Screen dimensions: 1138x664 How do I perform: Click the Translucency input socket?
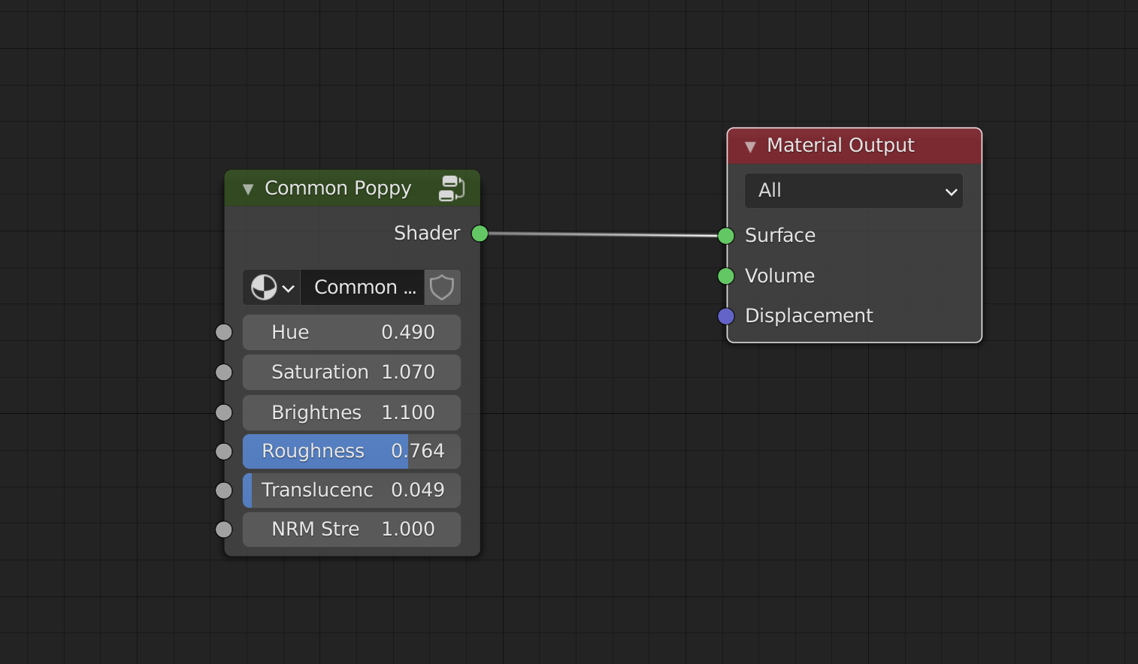224,490
